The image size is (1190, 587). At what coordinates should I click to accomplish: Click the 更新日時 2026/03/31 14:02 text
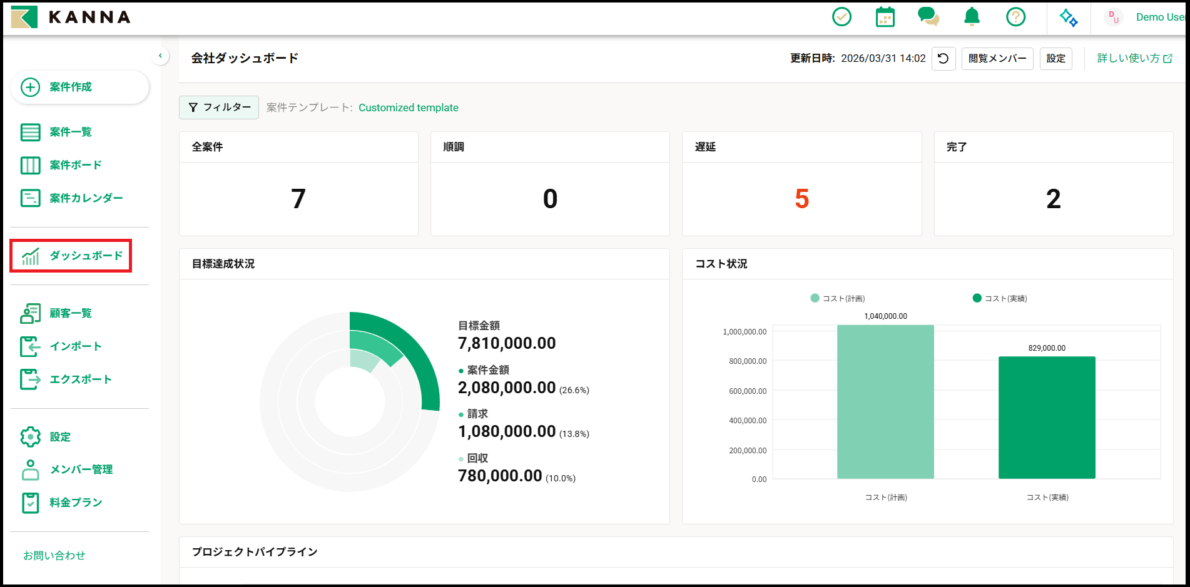point(858,58)
